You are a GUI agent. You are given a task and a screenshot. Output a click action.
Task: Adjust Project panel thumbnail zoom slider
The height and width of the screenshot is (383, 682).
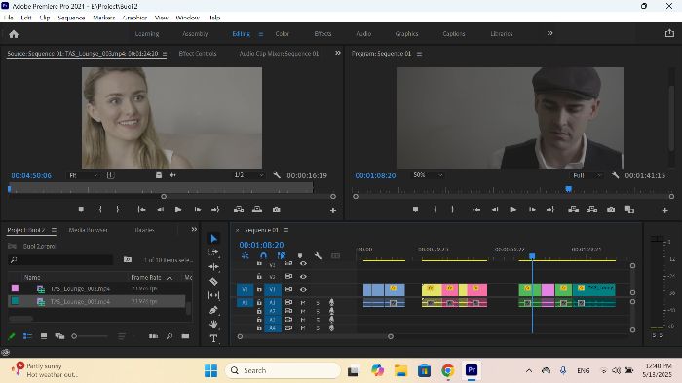pyautogui.click(x=90, y=336)
